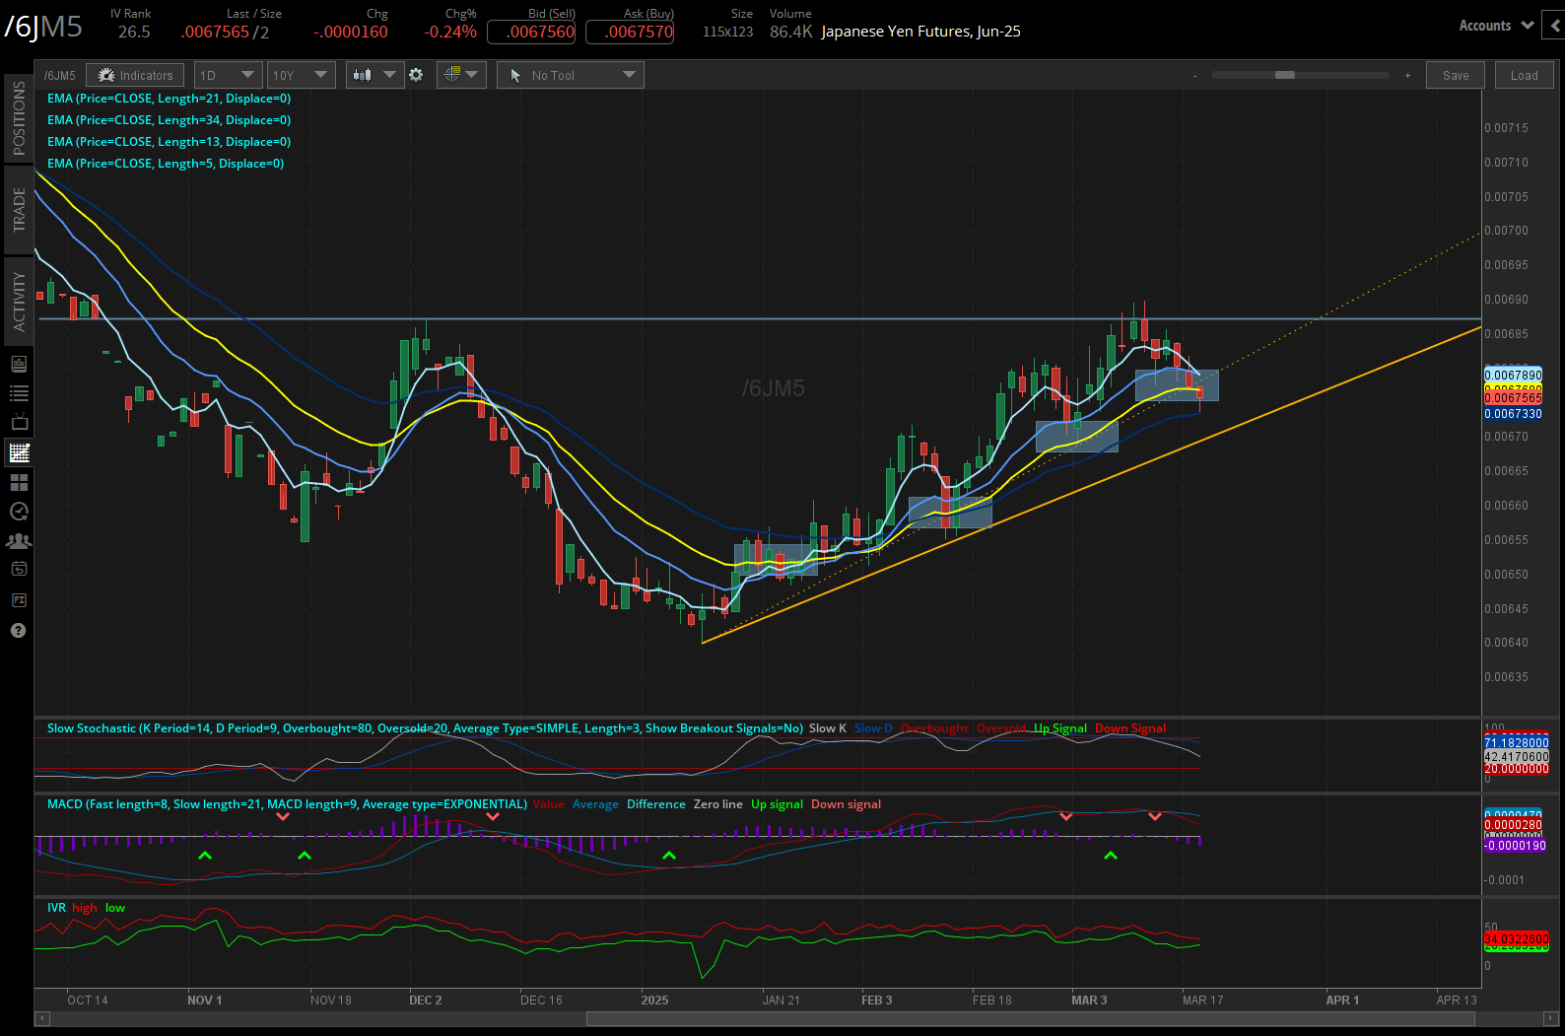
Task: Open the list view icon in left sidebar
Action: click(x=19, y=393)
